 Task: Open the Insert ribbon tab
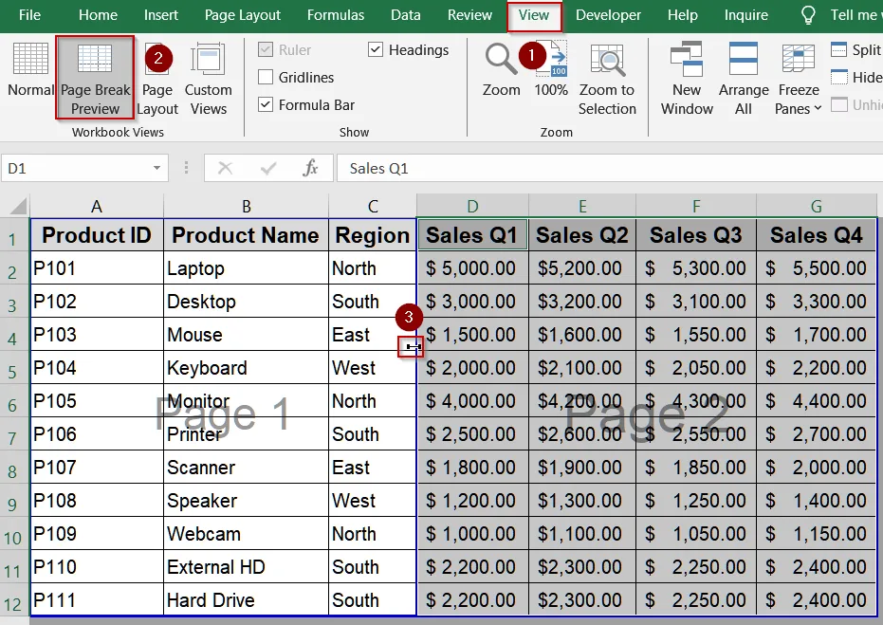[161, 15]
